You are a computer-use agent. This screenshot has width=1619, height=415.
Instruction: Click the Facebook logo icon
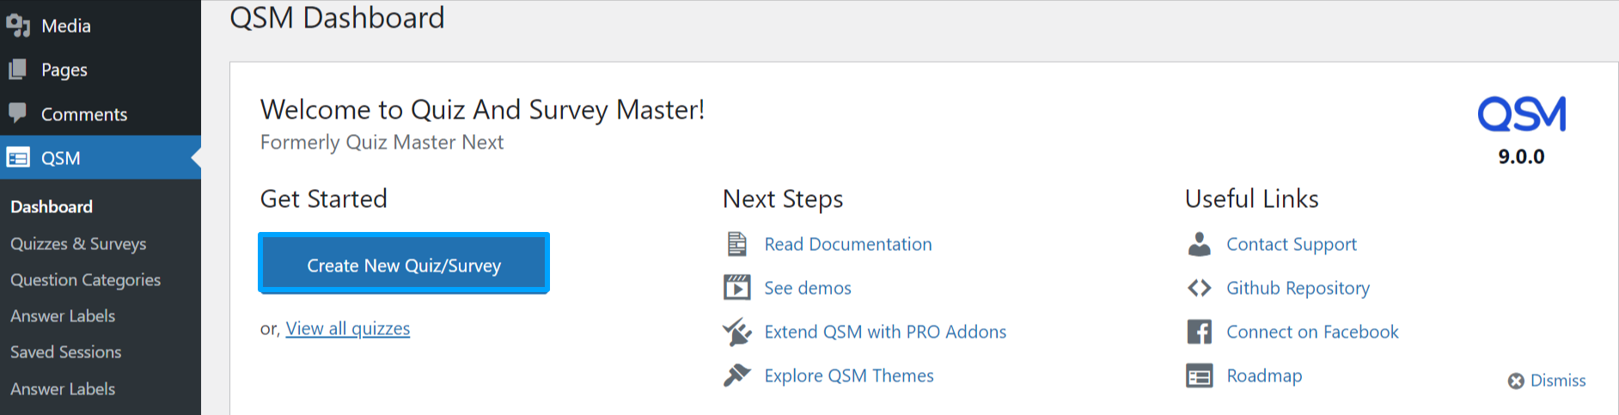pyautogui.click(x=1199, y=332)
